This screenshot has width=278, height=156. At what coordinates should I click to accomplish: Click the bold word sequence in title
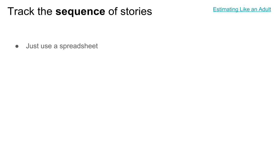pyautogui.click(x=80, y=12)
